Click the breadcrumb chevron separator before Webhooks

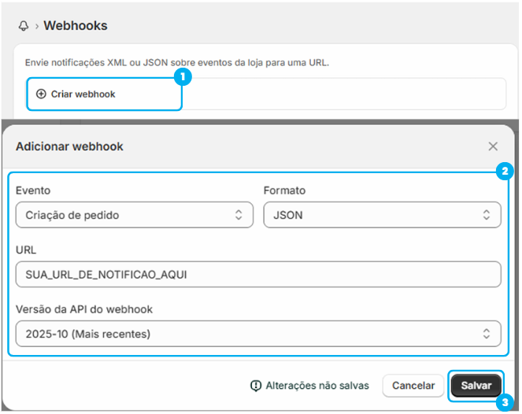[36, 26]
